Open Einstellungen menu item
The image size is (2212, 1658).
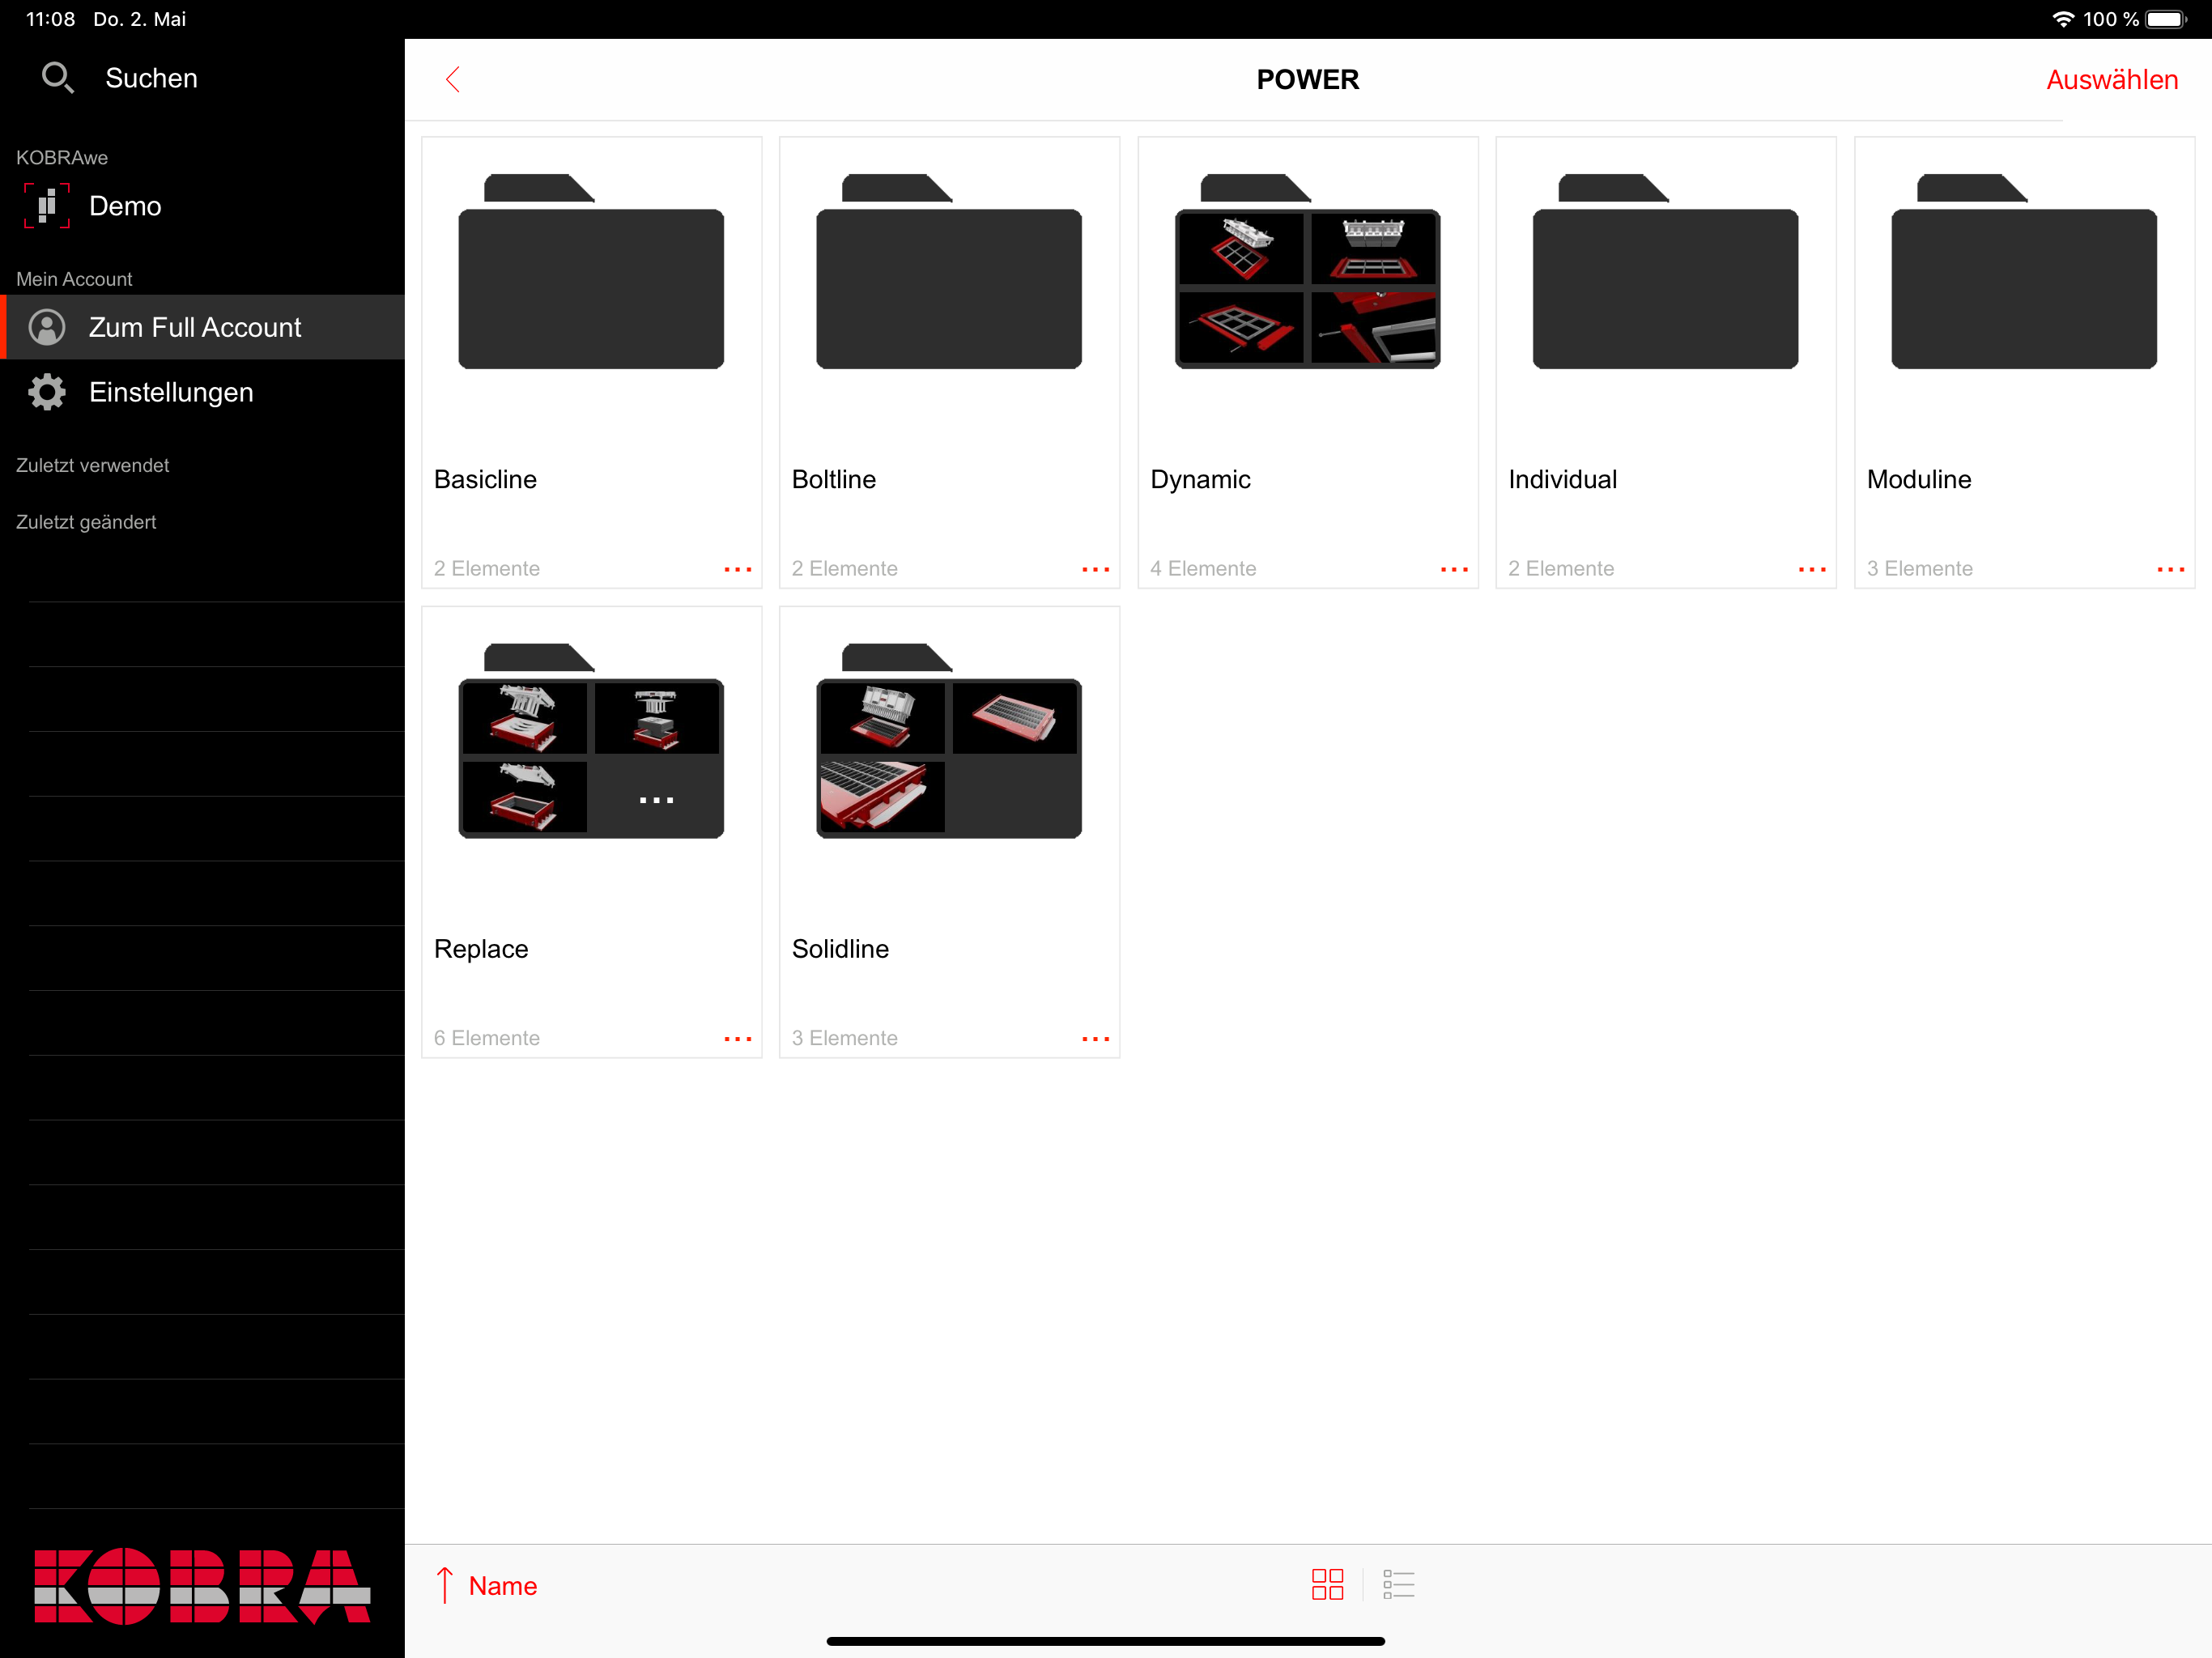point(203,392)
